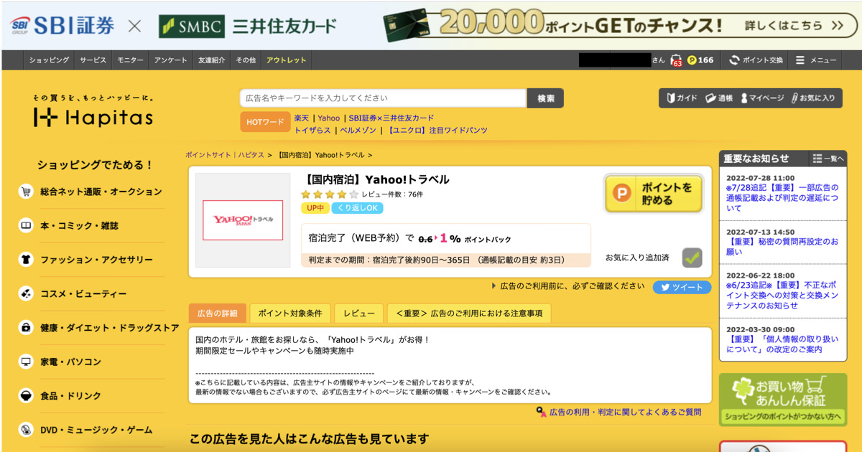
Task: Open the モニター menu item
Action: click(x=130, y=60)
